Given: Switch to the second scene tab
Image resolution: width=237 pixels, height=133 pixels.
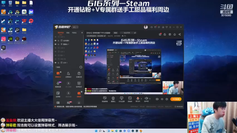Looking at the screenshot, I should click(68, 33).
